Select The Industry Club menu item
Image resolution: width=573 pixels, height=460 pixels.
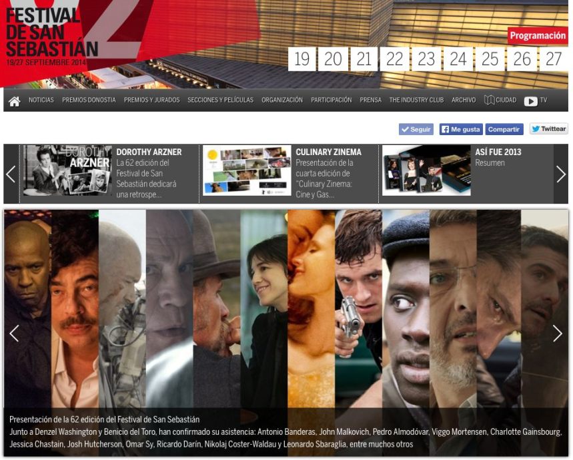416,101
